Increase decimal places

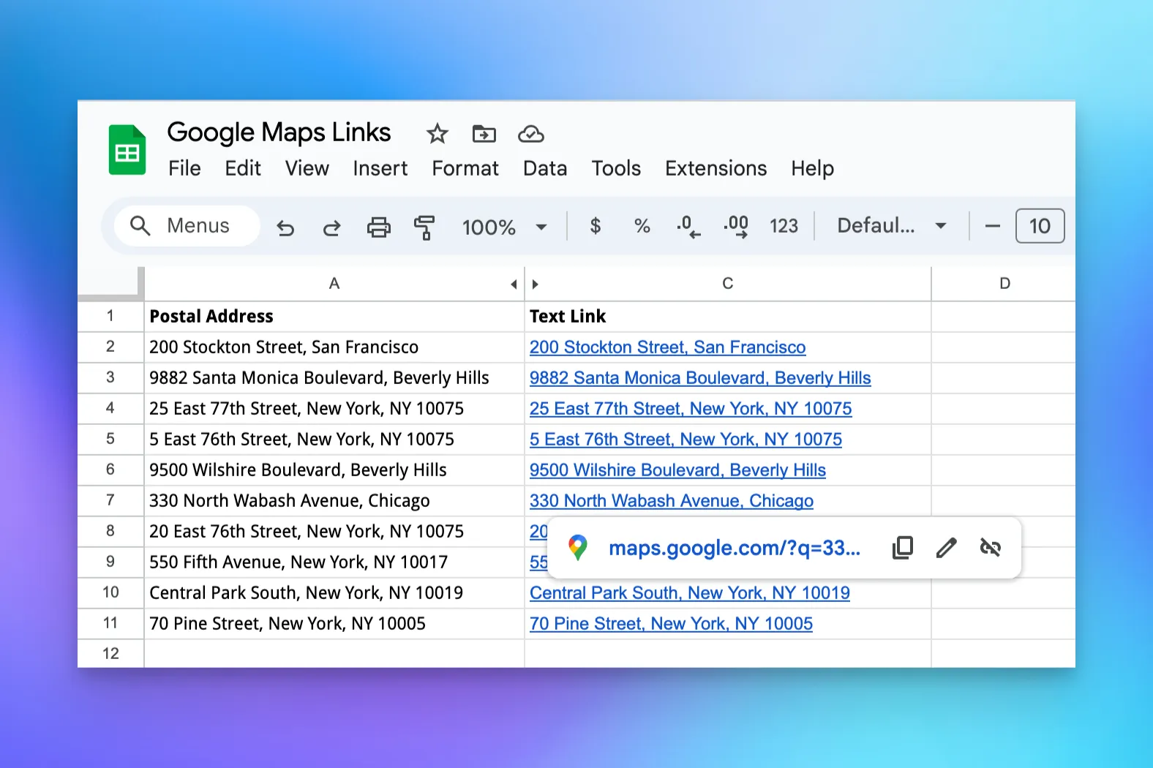(x=736, y=226)
